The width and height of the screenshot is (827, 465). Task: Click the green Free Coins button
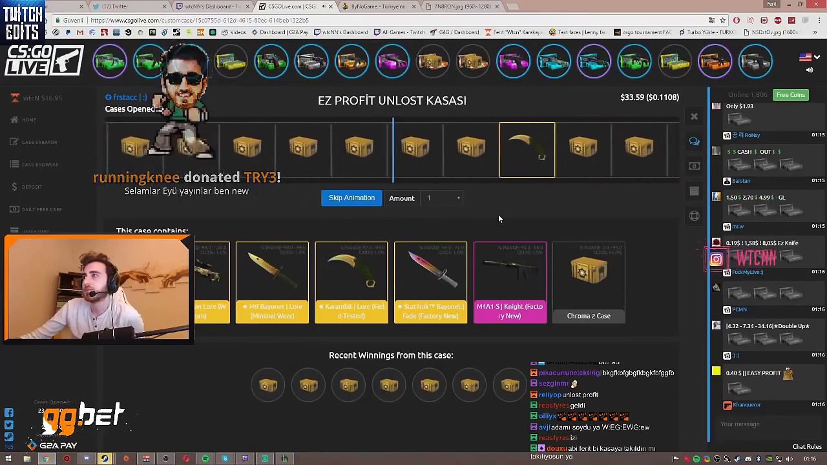pyautogui.click(x=790, y=95)
